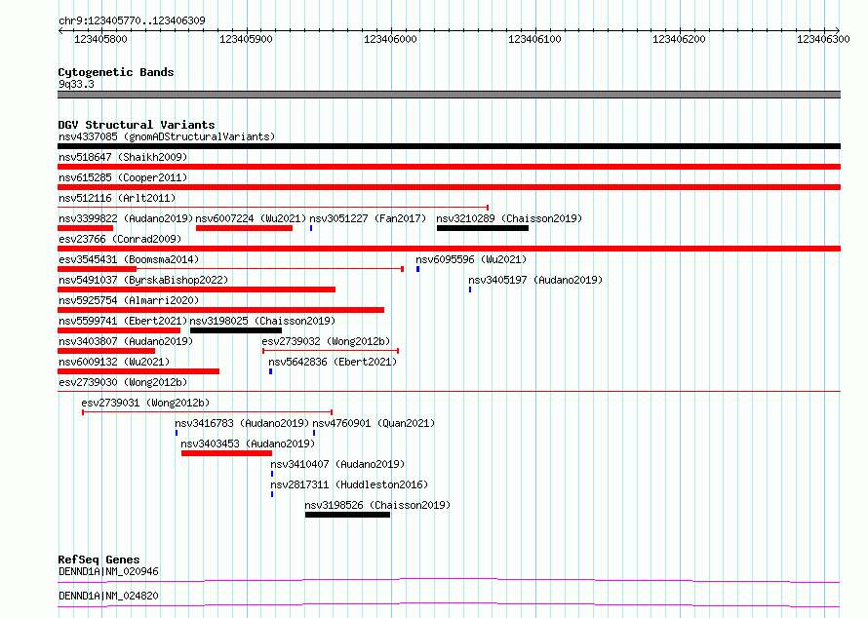
Task: Open nsv518647 (Shaikh2009) variant label
Action: coord(123,157)
